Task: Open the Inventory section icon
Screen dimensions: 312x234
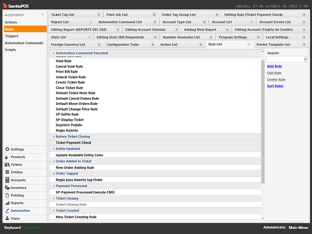Action: click(x=7, y=188)
